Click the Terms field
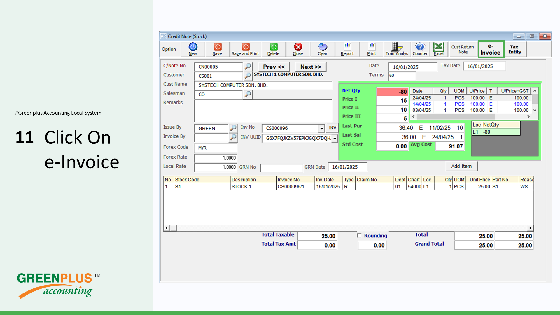Screen dimensions: 560x315 (x=402, y=76)
